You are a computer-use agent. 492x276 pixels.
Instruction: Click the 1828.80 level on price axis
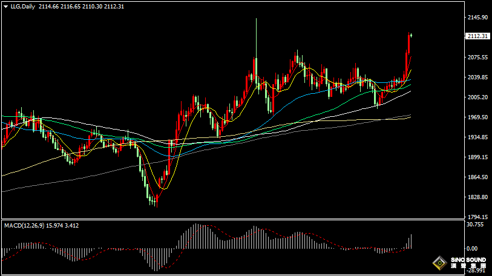477,197
